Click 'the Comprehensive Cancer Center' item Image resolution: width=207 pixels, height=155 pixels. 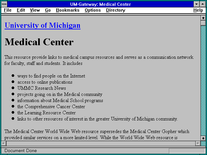coord(51,107)
